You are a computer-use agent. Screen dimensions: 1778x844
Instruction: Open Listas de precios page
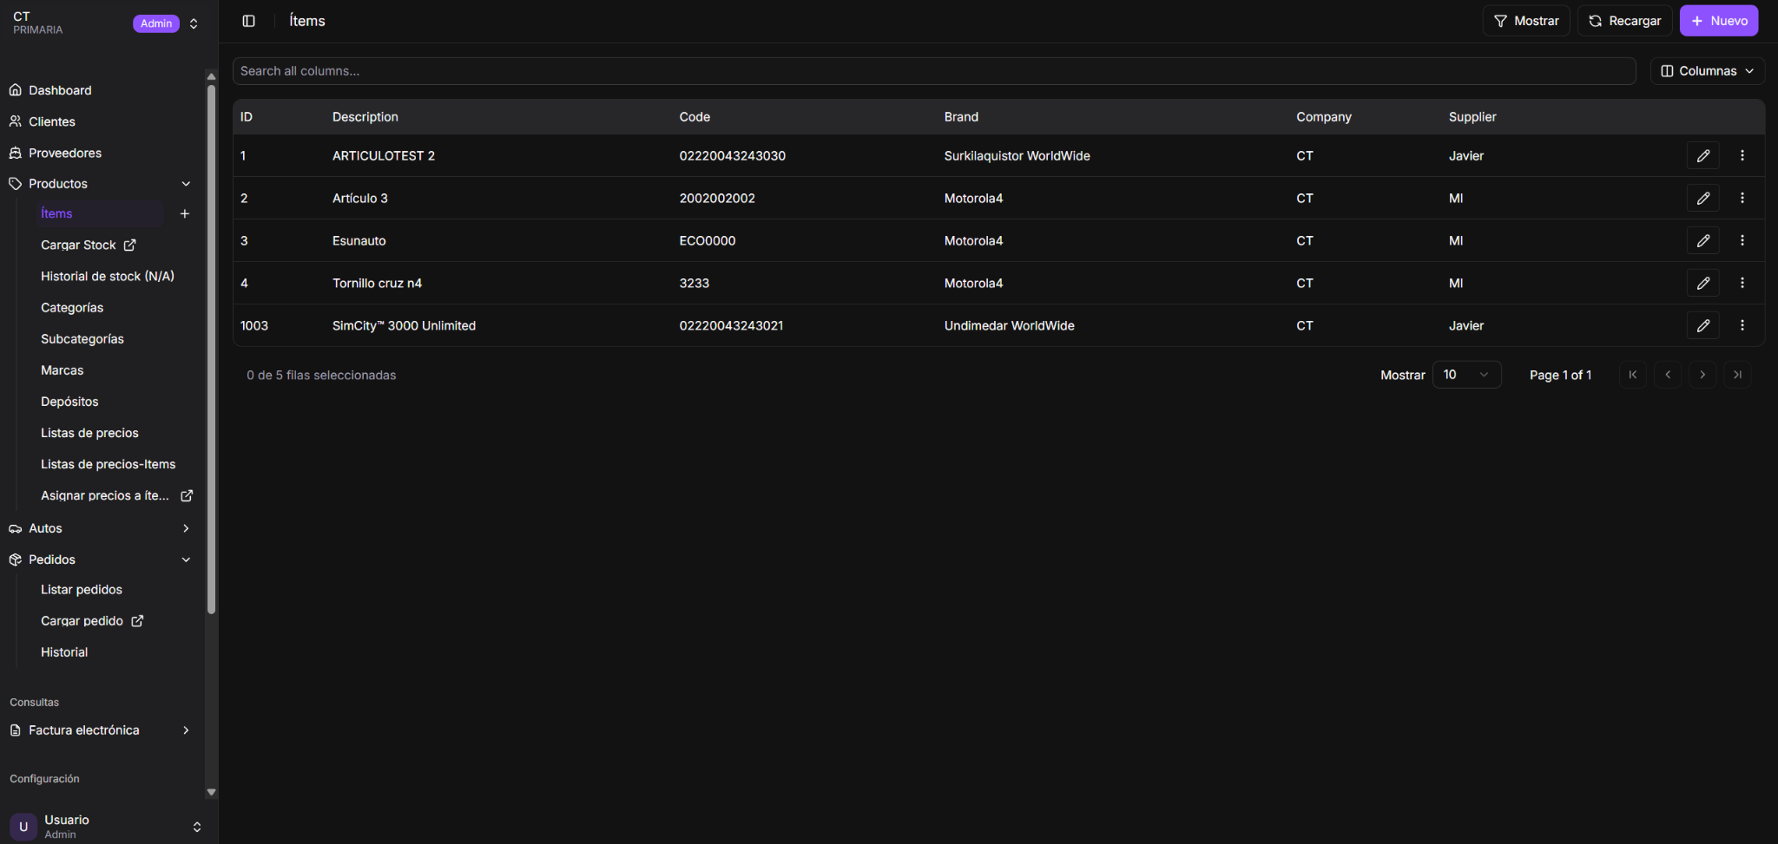tap(89, 433)
